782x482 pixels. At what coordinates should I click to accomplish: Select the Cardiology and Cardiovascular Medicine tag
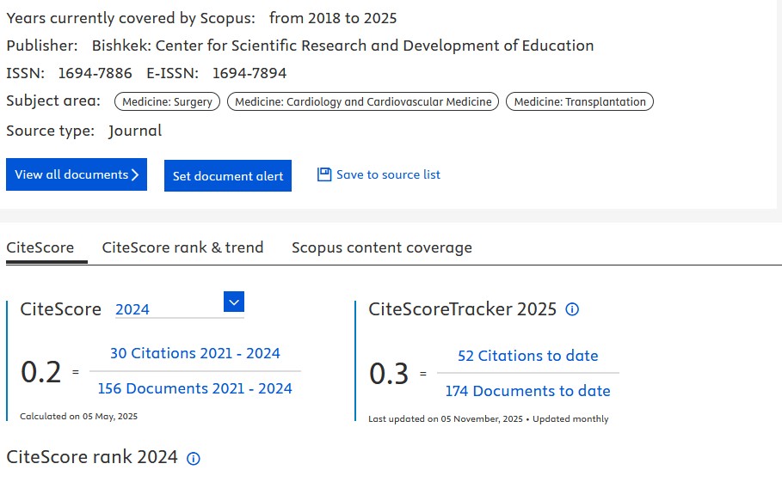(363, 101)
